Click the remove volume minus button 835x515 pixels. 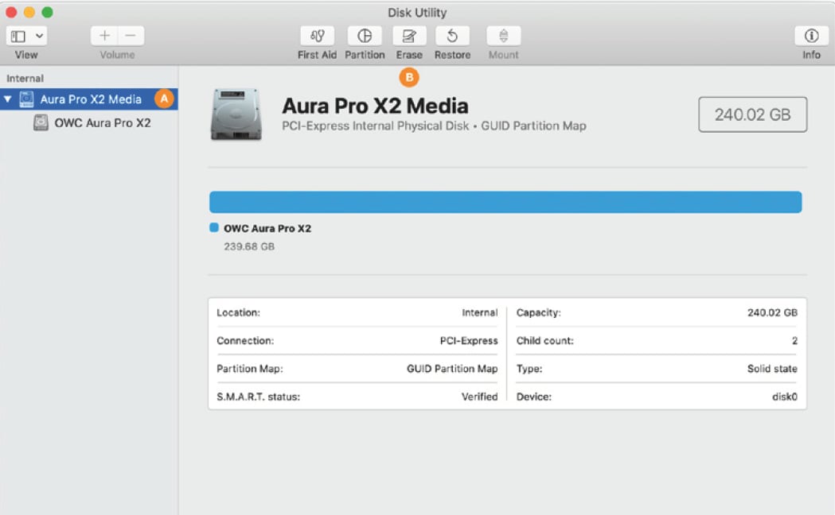point(131,37)
